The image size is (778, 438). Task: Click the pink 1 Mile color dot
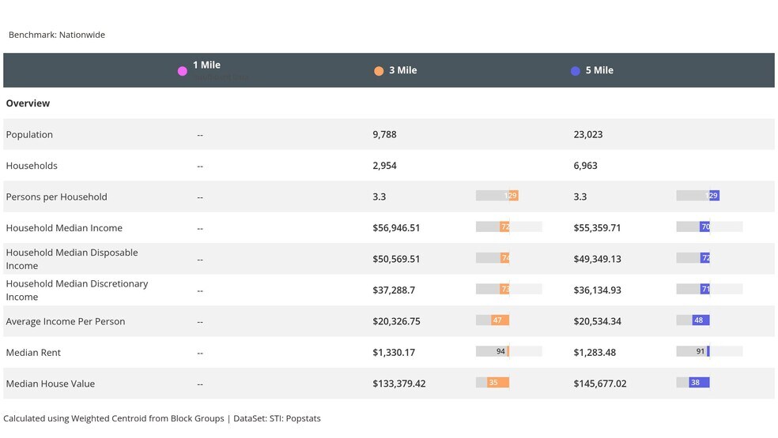[183, 71]
